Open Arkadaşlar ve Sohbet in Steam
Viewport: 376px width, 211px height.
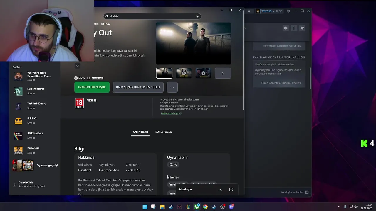coord(294,193)
